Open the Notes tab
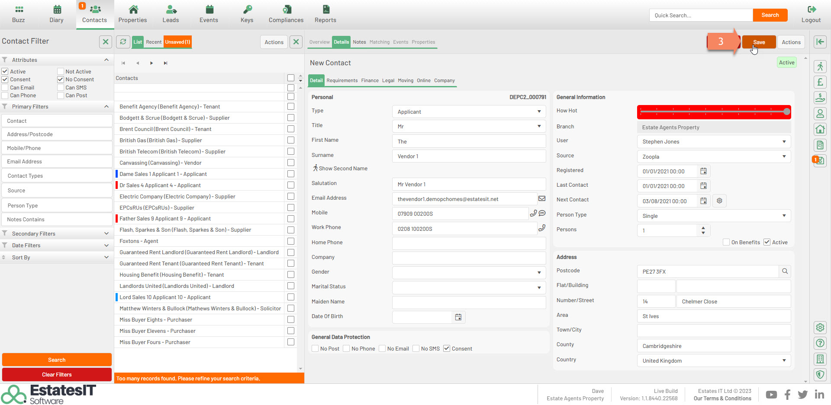 click(359, 42)
